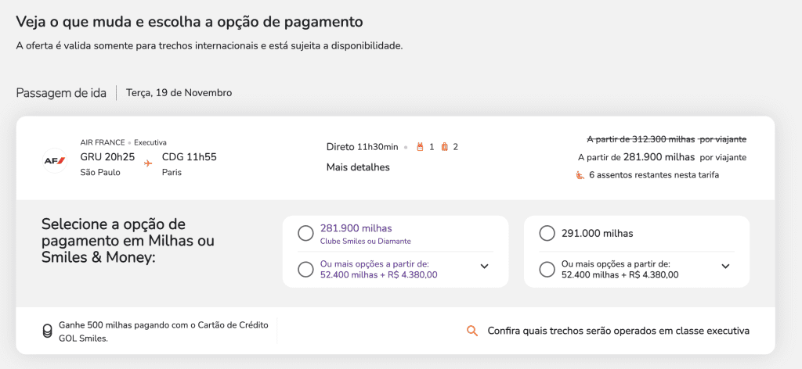Viewport: 802px width, 369px height.
Task: Click GRU 20h25 departure info
Action: coord(107,157)
